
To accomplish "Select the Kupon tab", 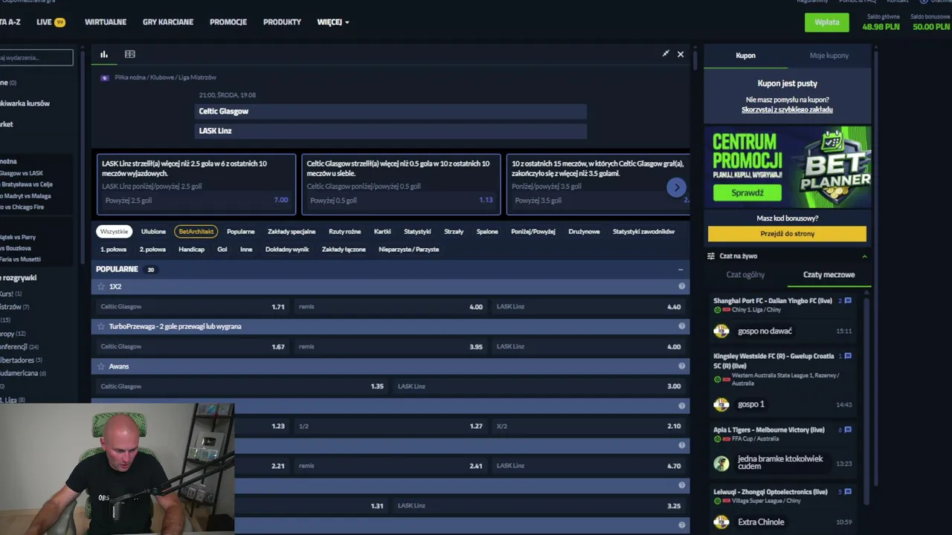I will pyautogui.click(x=745, y=56).
